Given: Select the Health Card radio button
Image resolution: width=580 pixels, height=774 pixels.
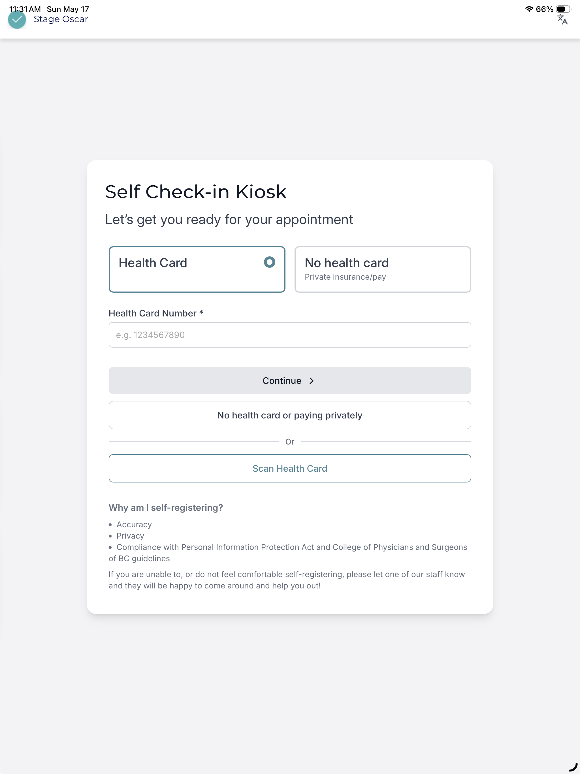Looking at the screenshot, I should click(269, 262).
